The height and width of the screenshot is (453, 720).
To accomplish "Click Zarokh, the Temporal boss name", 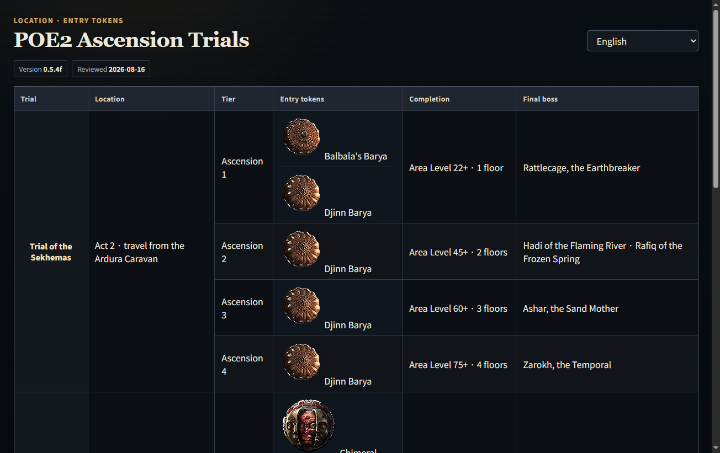I will (567, 365).
